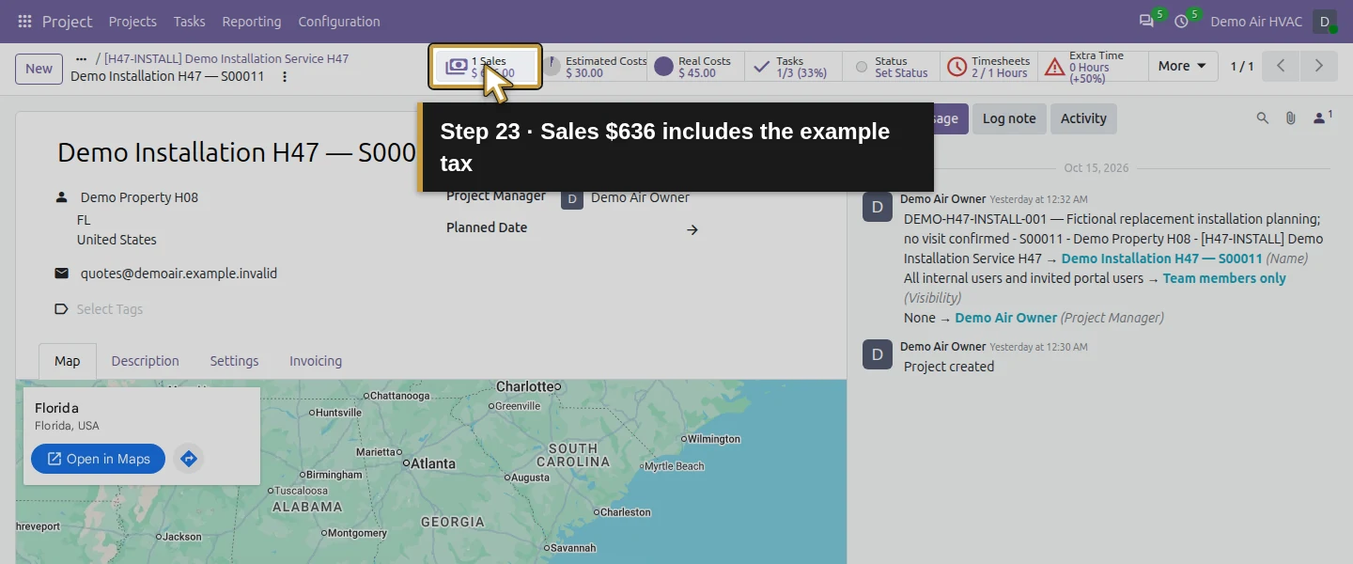Viewport: 1353px width, 564px height.
Task: Switch to the Invoicing tab
Action: tap(316, 361)
